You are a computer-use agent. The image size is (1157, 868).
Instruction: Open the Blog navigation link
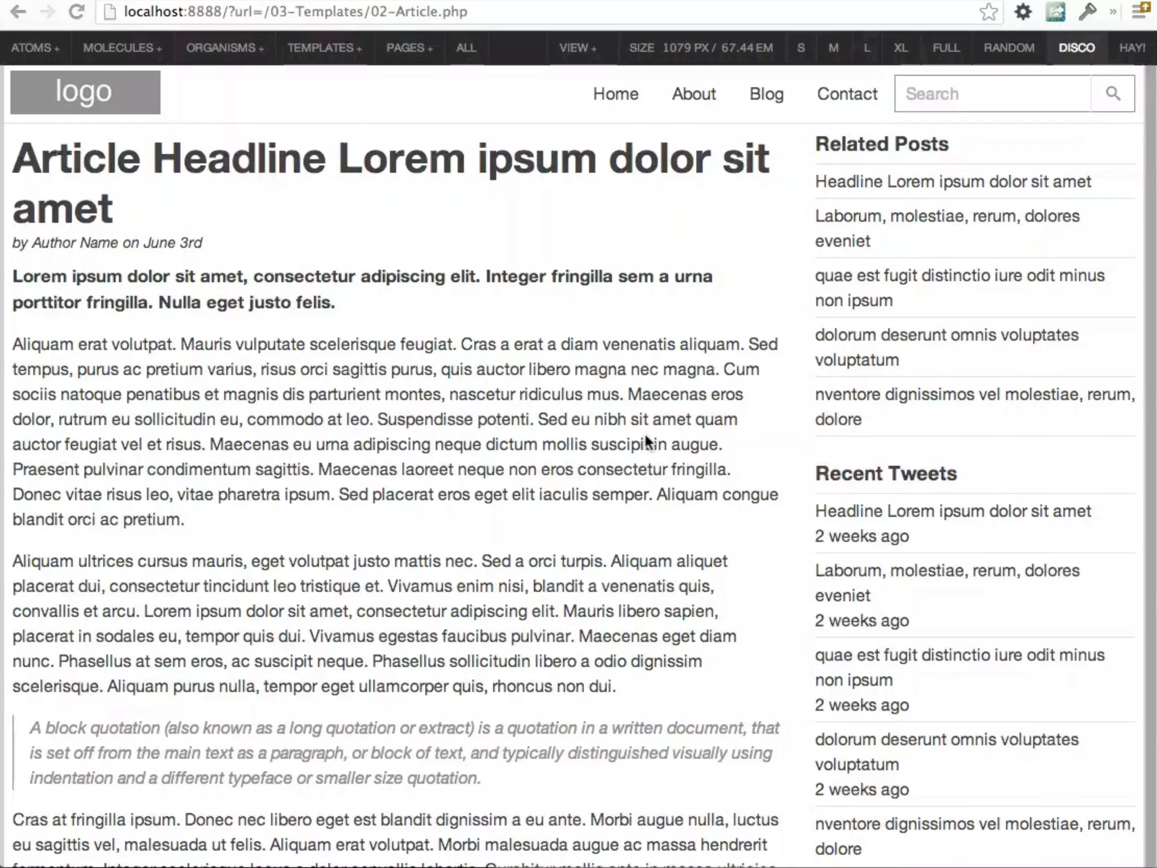click(x=766, y=94)
